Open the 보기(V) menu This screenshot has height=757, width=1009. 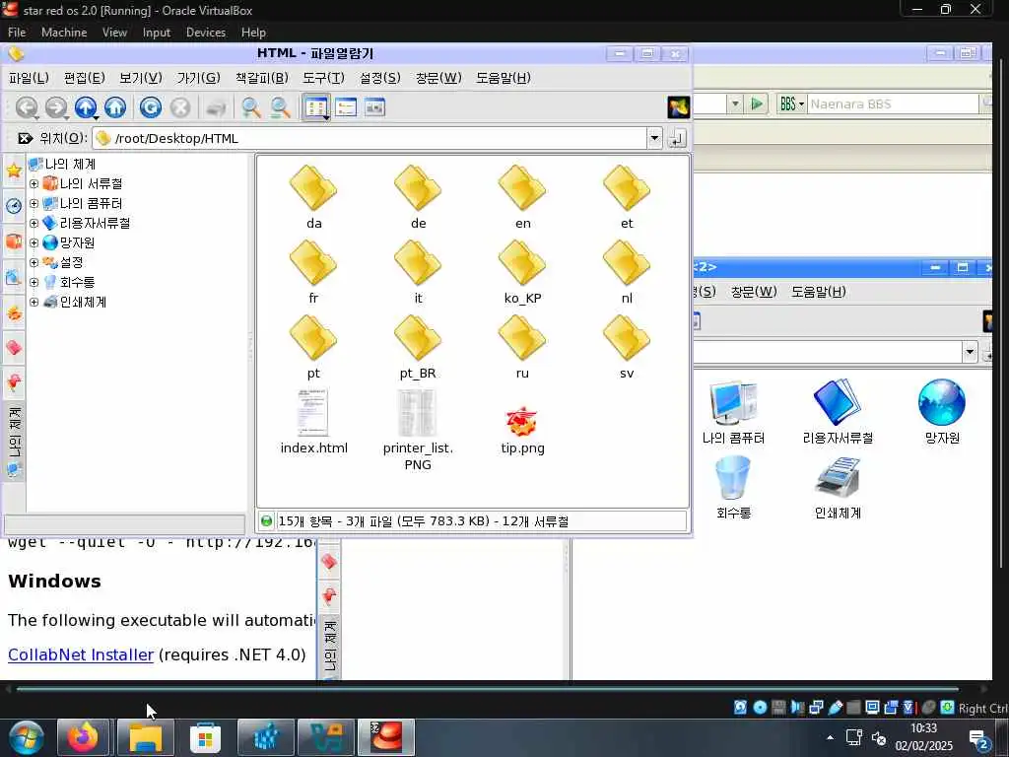141,78
